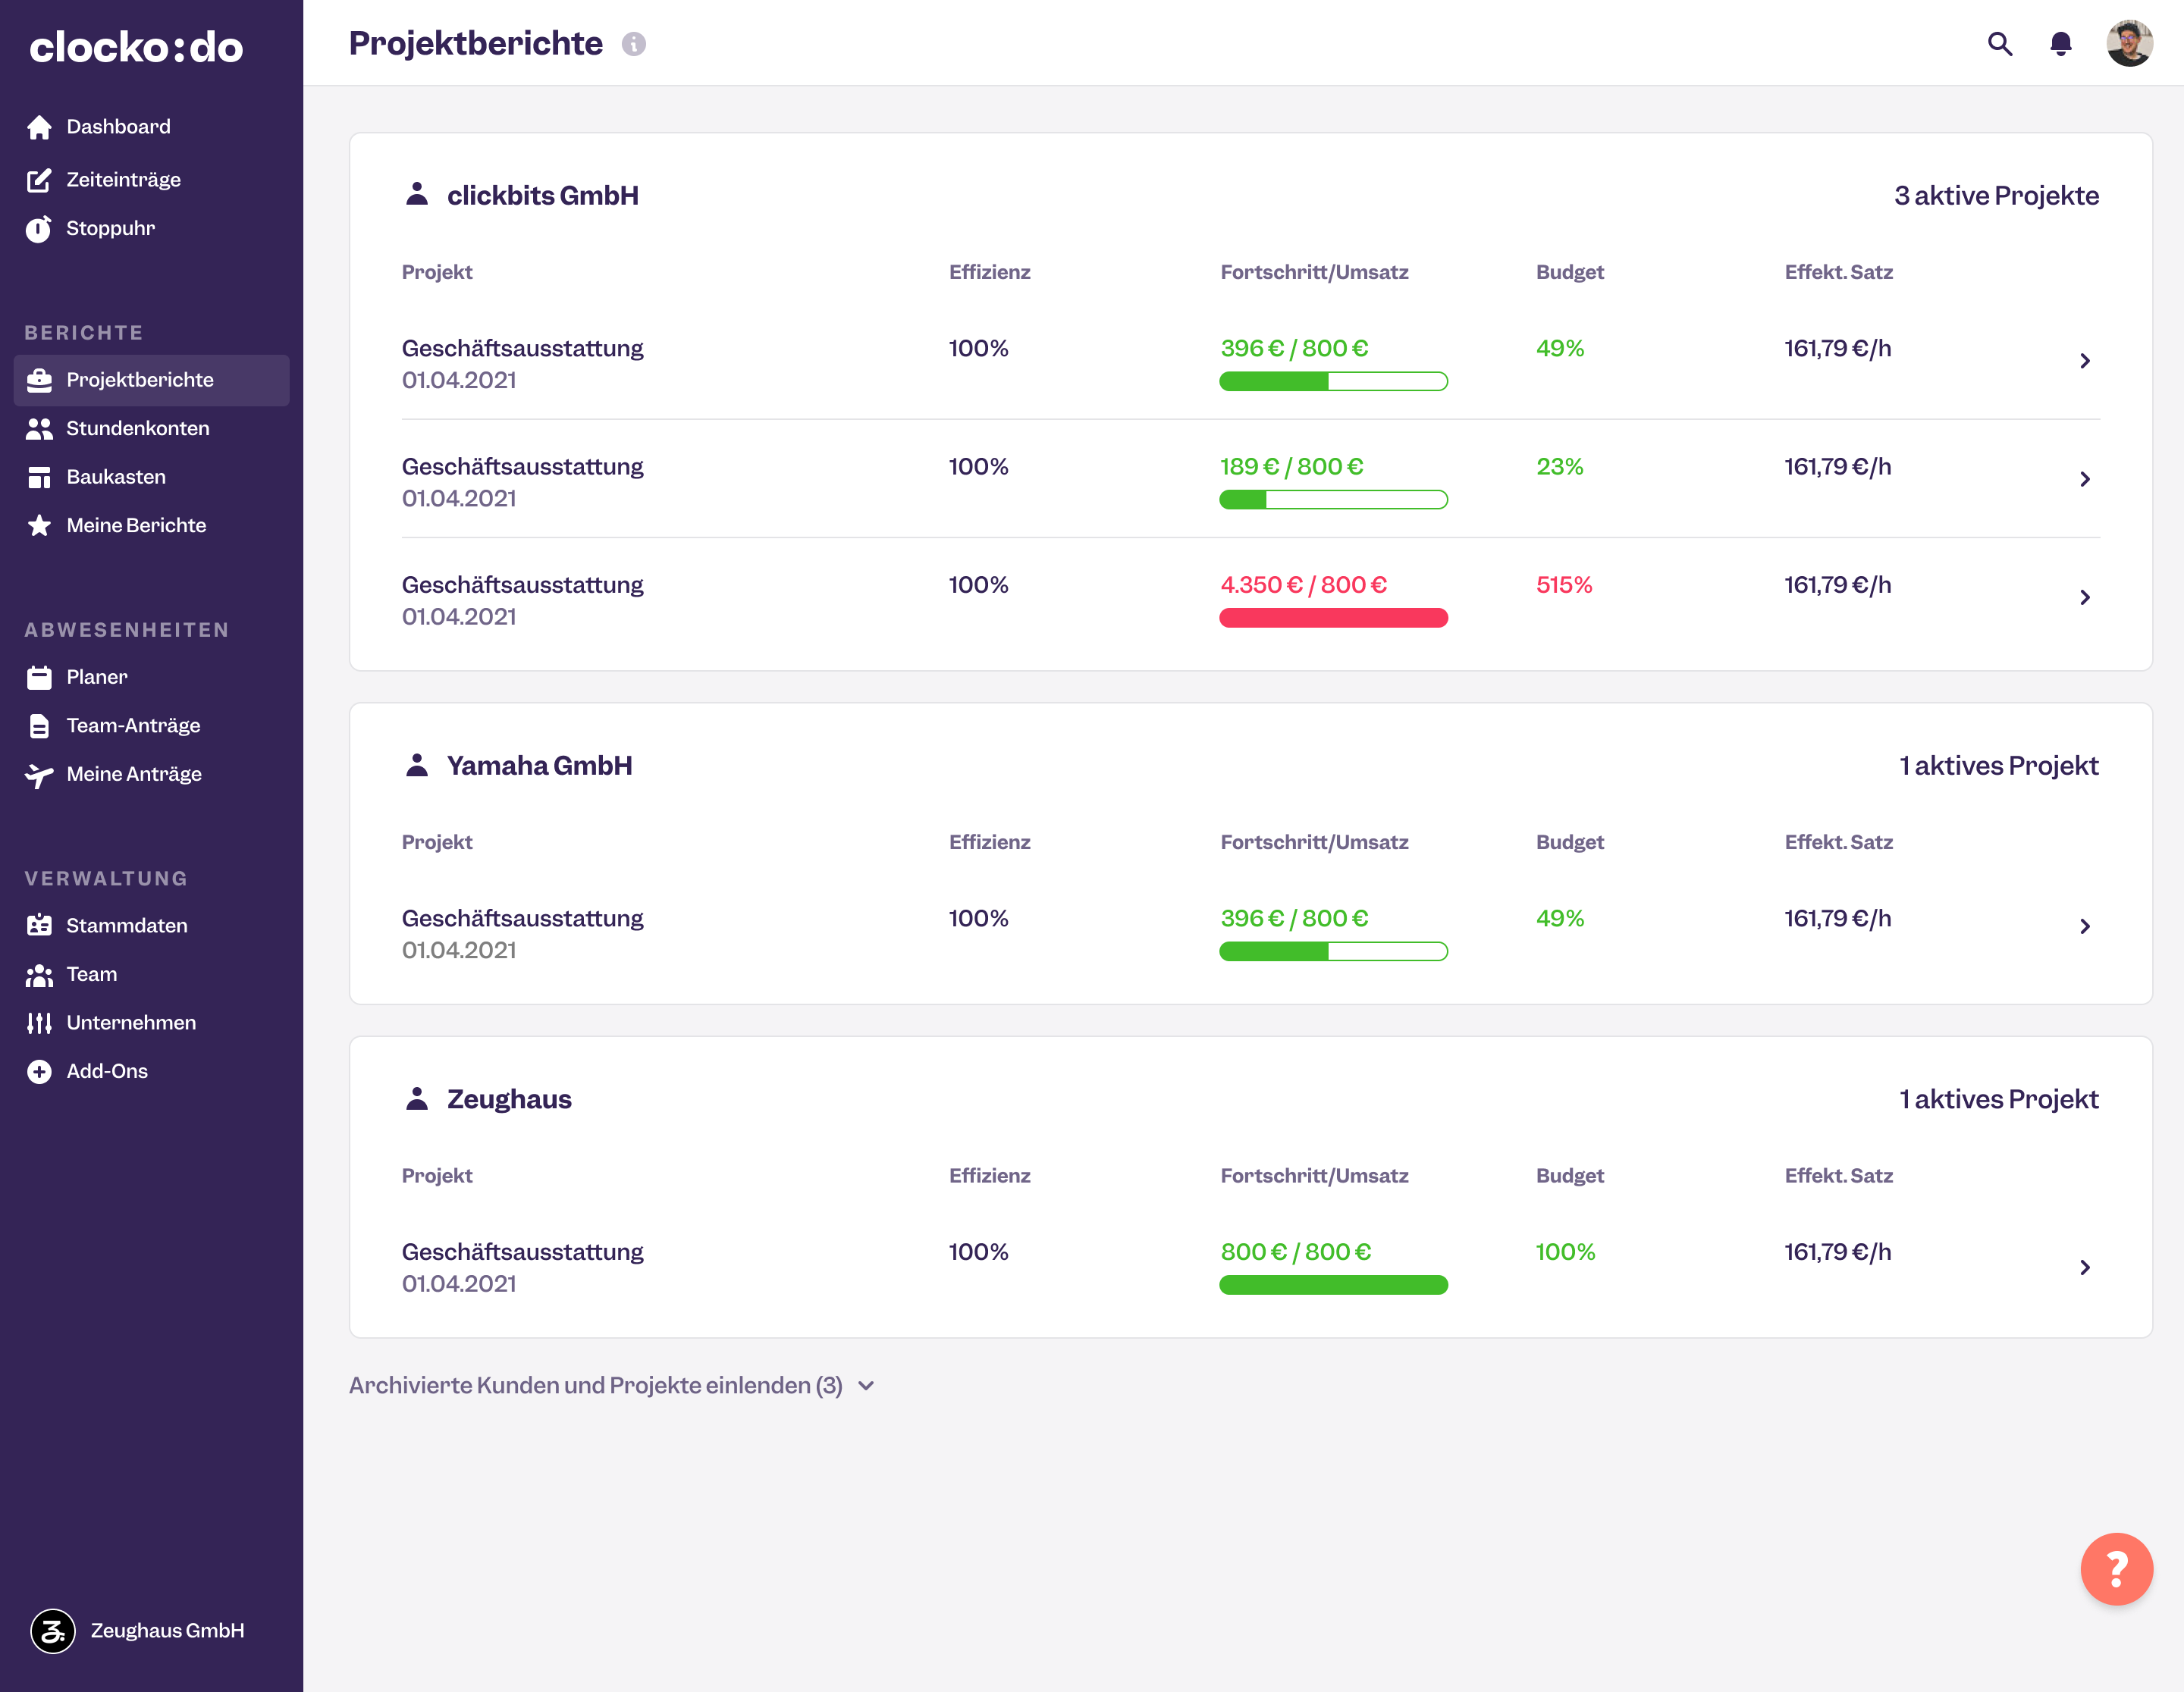The height and width of the screenshot is (1692, 2184).
Task: Open the Team section under Verwaltung
Action: click(x=91, y=973)
